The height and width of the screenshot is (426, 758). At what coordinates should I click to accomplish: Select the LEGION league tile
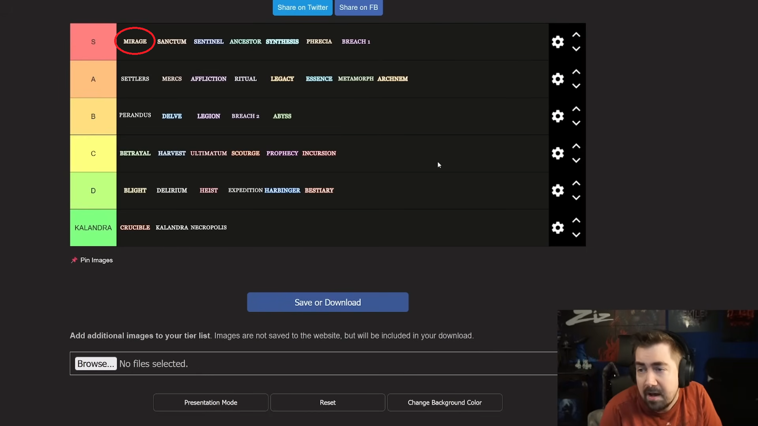click(x=209, y=116)
